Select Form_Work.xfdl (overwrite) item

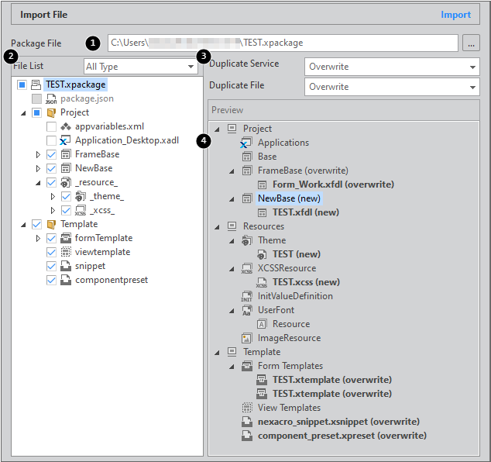(x=333, y=184)
